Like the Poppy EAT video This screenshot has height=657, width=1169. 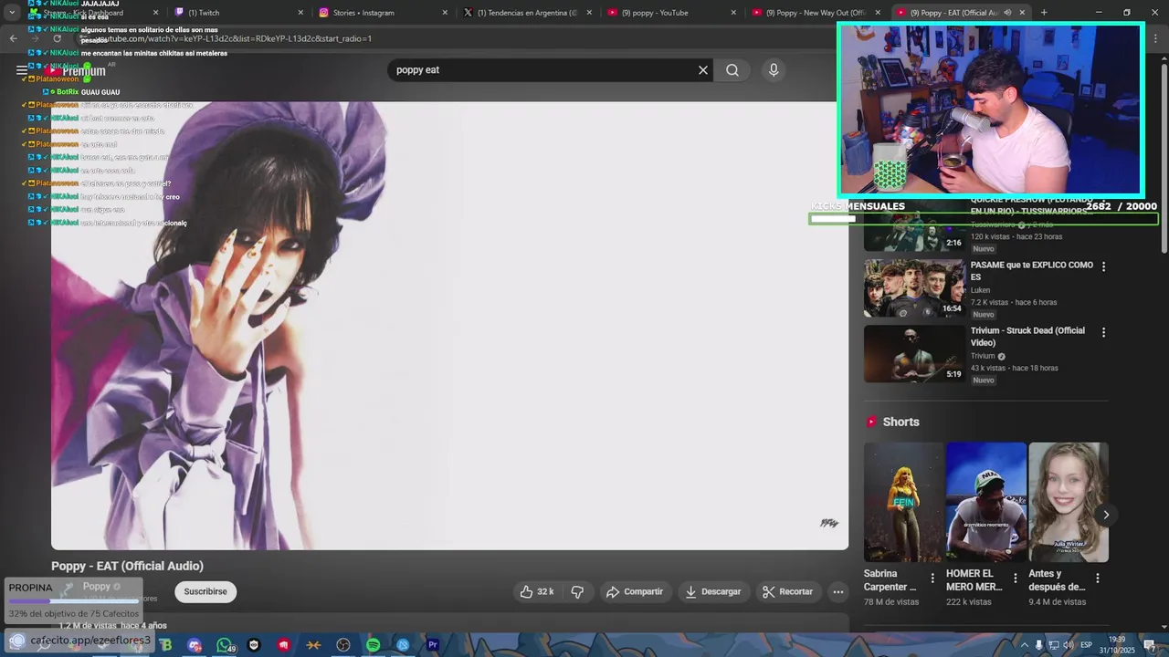coord(537,591)
